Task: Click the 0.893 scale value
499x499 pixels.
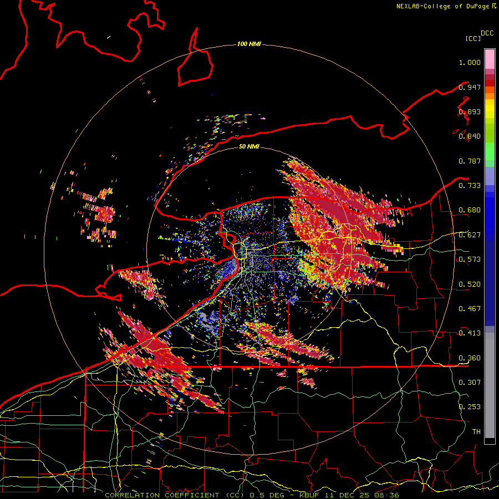Action: pyautogui.click(x=470, y=111)
